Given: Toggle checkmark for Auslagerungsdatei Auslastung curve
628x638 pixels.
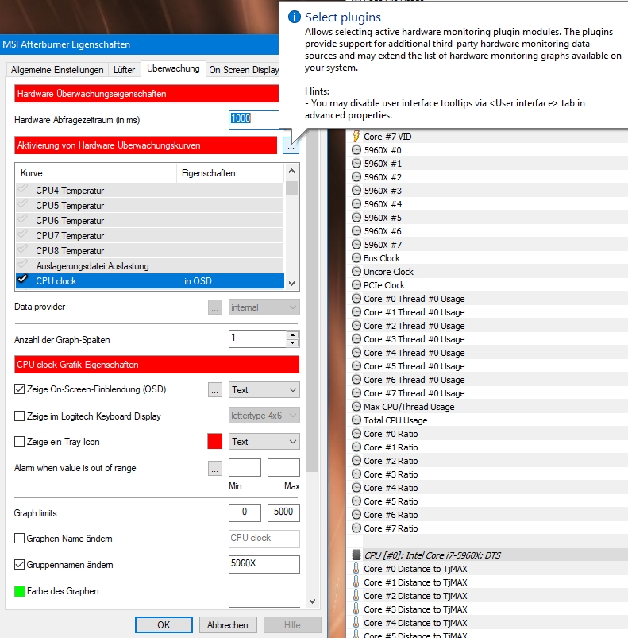Looking at the screenshot, I should tap(23, 265).
